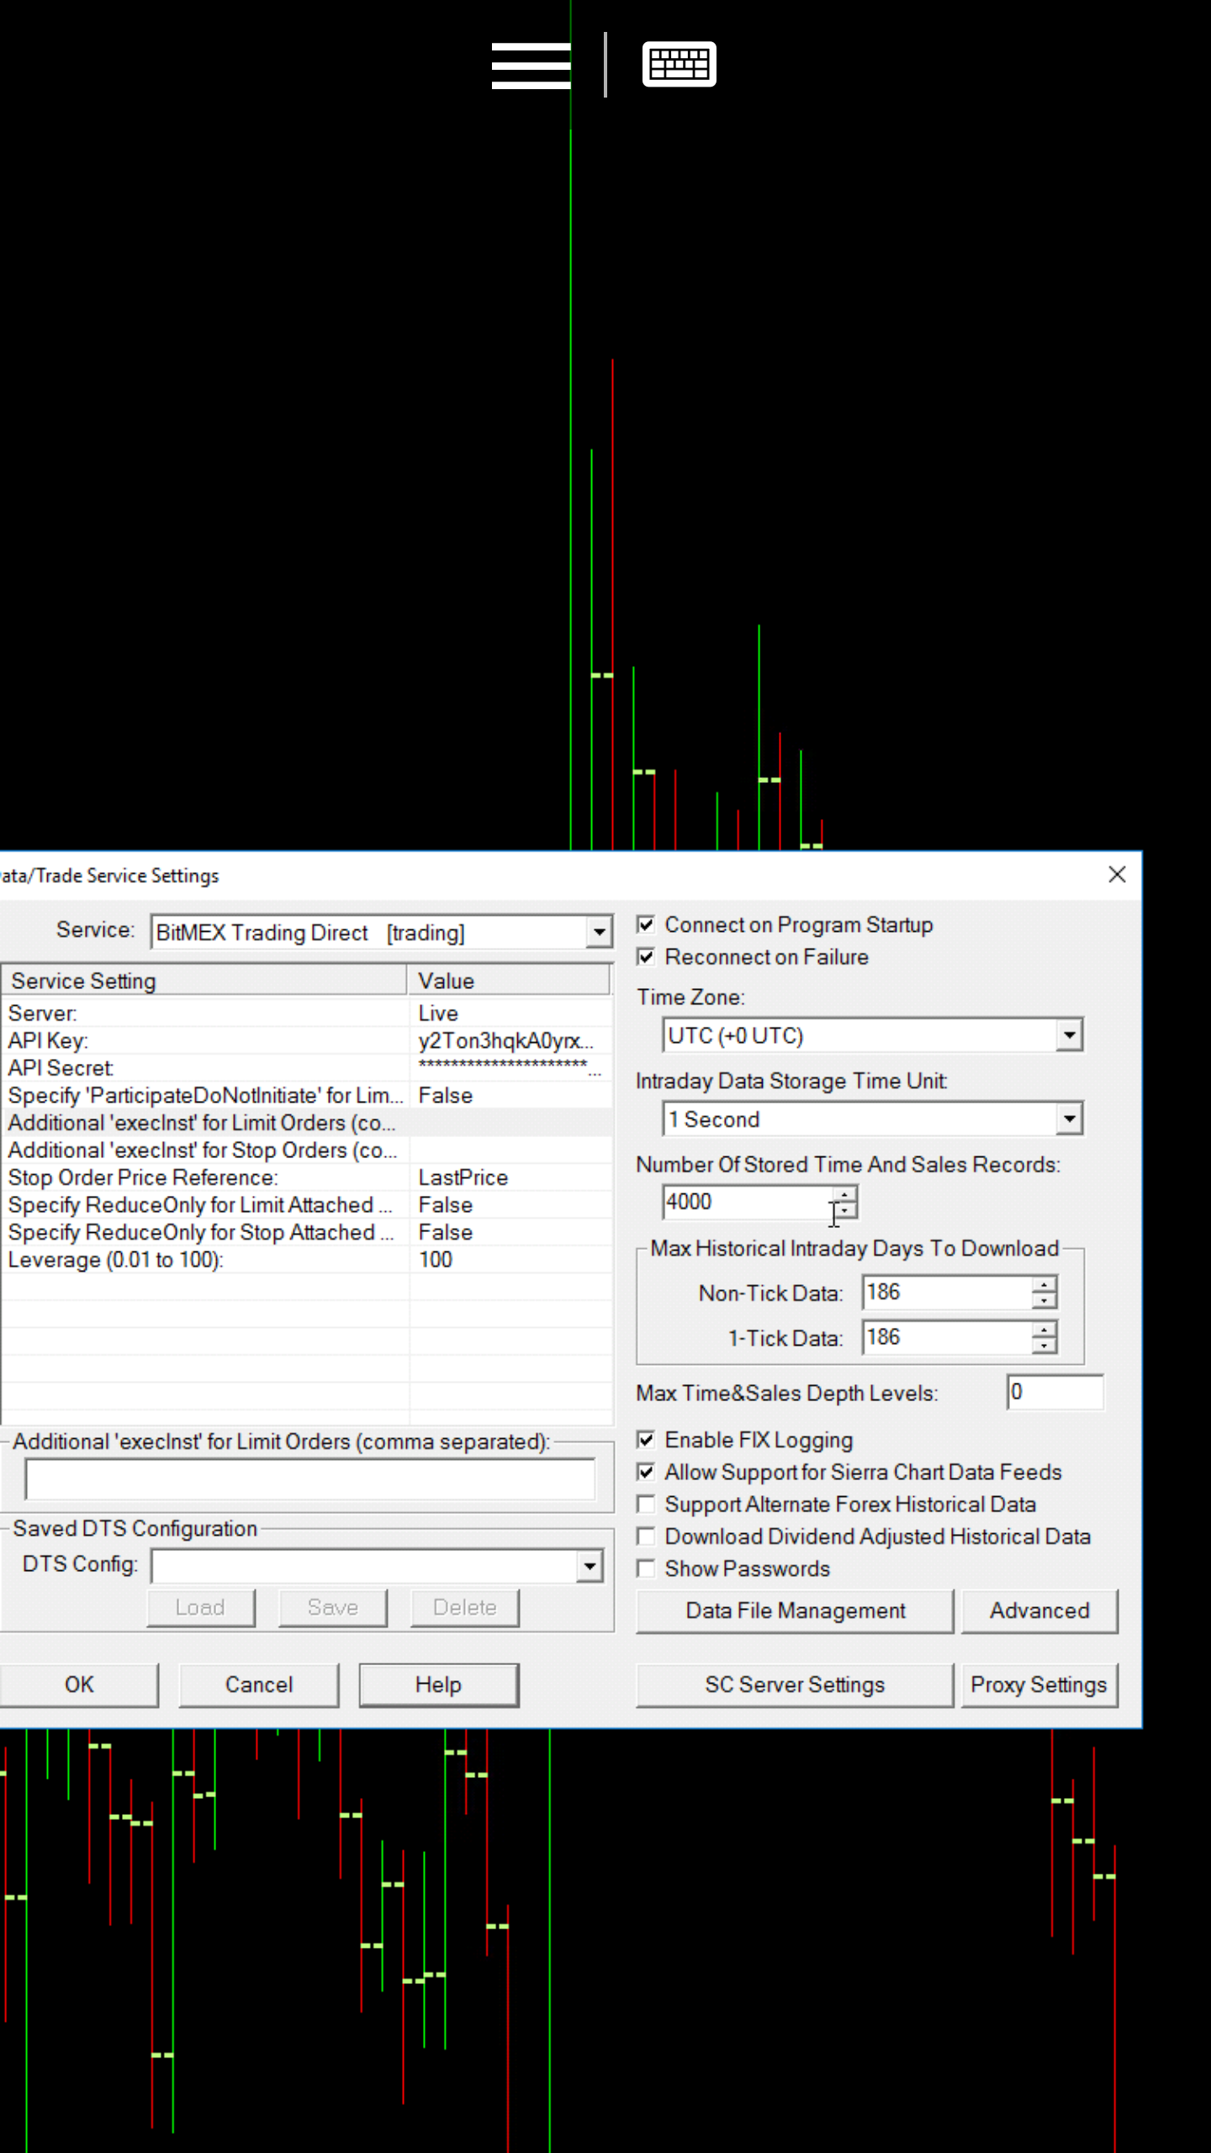Click the 1-Tick Data value field

(947, 1337)
